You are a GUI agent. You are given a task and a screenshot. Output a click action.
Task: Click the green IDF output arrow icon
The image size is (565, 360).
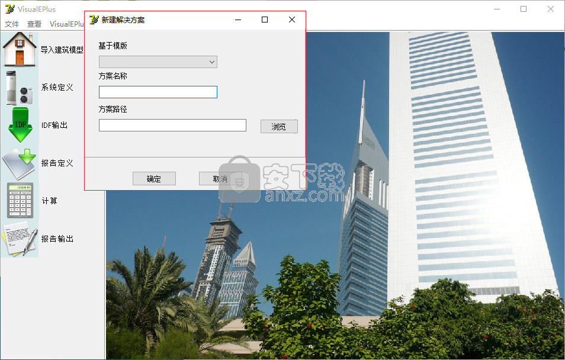21,125
